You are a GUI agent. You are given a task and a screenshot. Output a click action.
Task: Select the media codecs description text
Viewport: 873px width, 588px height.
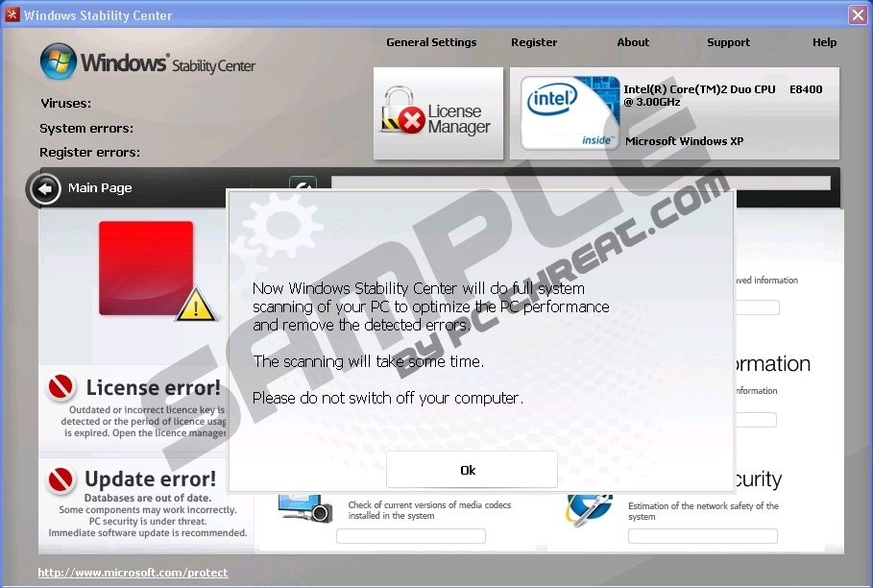pyautogui.click(x=429, y=510)
